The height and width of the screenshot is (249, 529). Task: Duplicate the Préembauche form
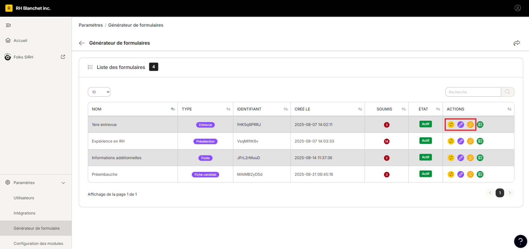[x=470, y=174]
